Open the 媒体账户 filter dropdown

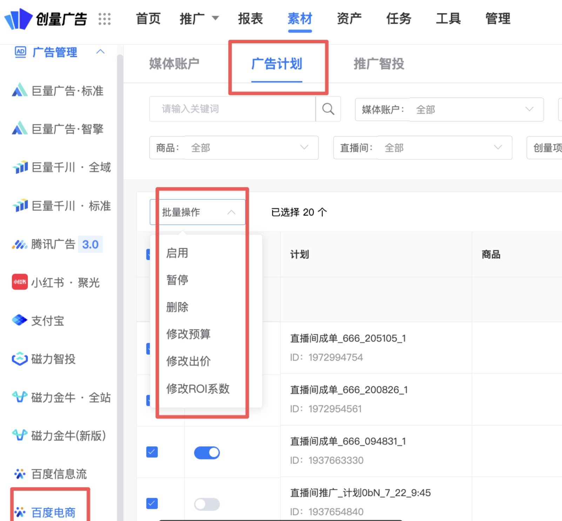[x=449, y=110]
